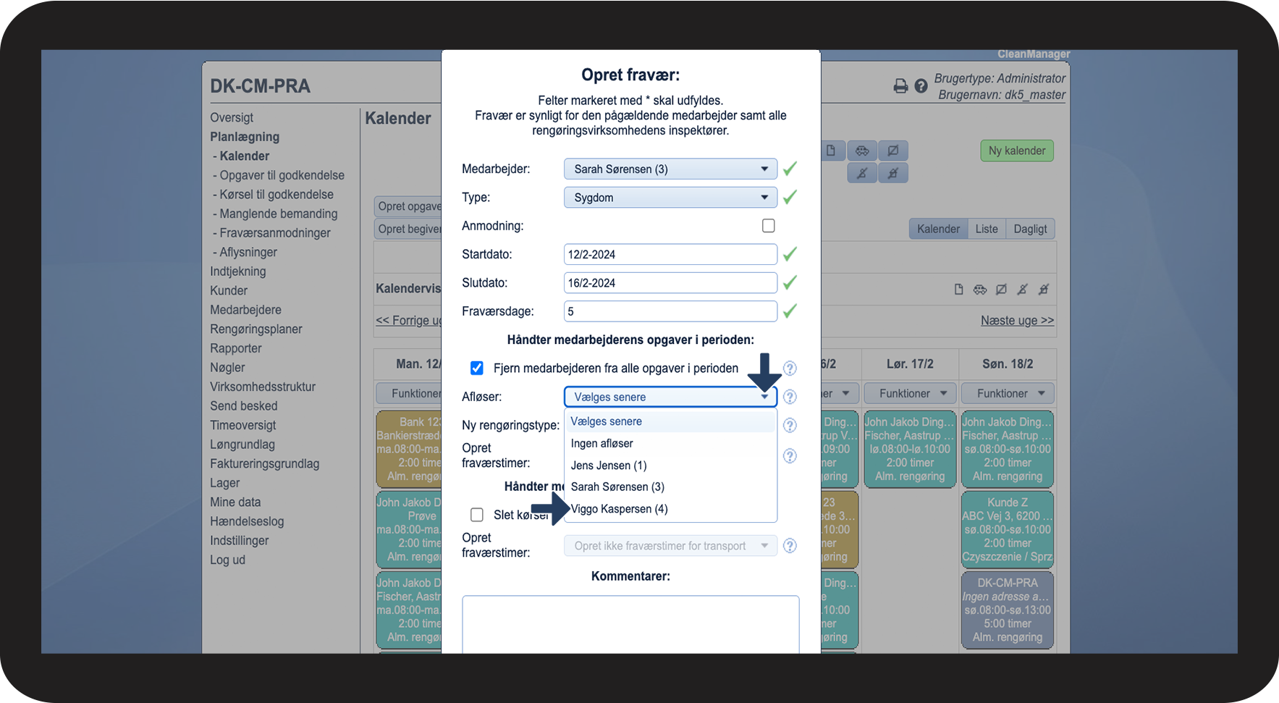Open Rengøringsplaner in the sidebar

tap(256, 329)
